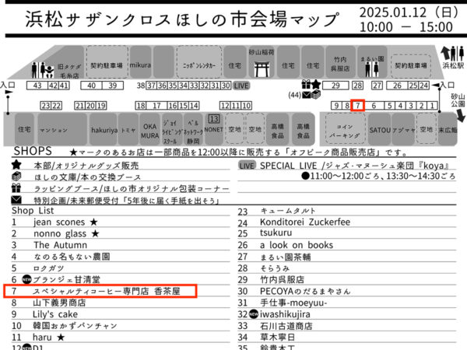Click the arrow pointing toward 砂山公園
This screenshot has height=350, width=467.
coord(461,115)
